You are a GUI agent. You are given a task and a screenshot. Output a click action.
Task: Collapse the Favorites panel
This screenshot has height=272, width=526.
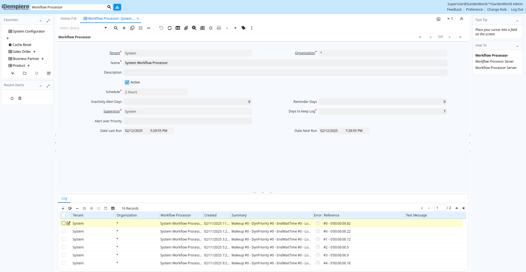click(41, 21)
